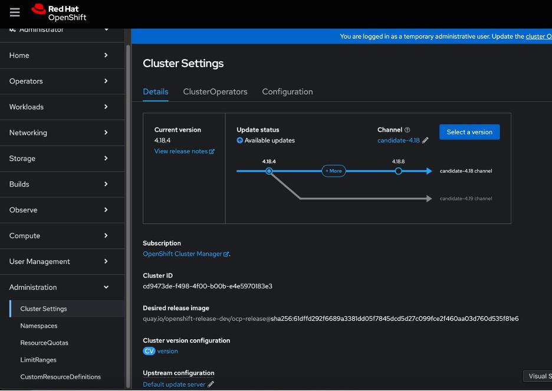Edit the Default update server via pencil icon
Screen dimensions: 552x391
pyautogui.click(x=211, y=384)
